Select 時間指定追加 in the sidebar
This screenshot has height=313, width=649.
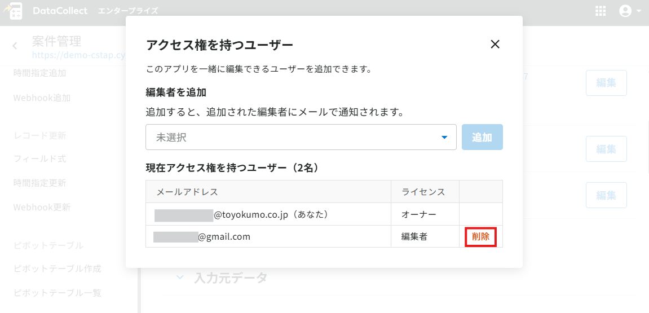39,73
